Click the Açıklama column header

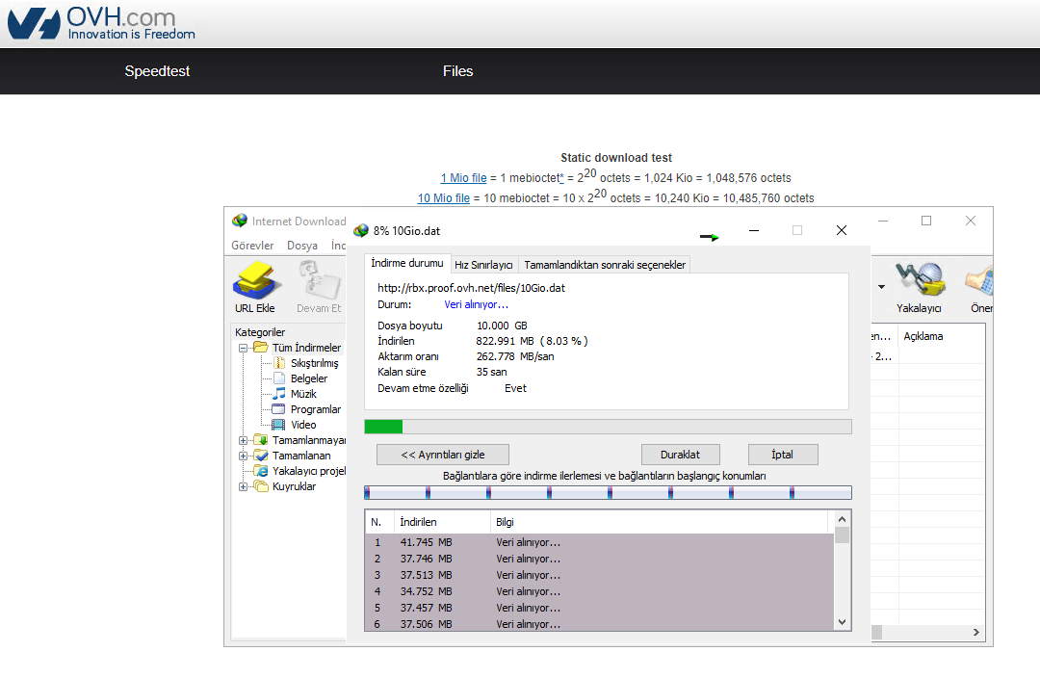pyautogui.click(x=941, y=336)
